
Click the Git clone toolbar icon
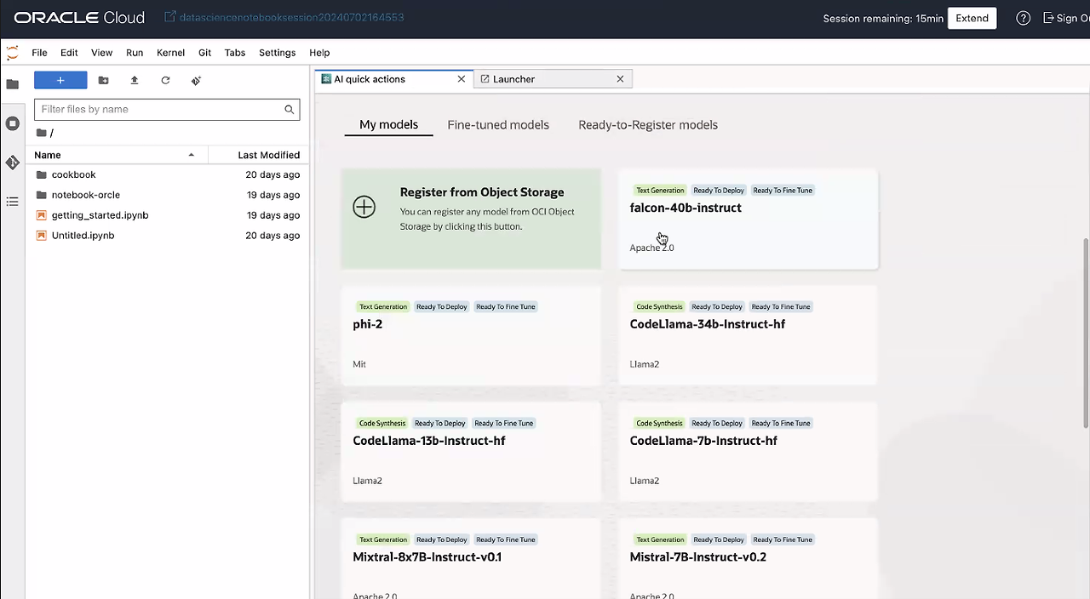tap(196, 80)
